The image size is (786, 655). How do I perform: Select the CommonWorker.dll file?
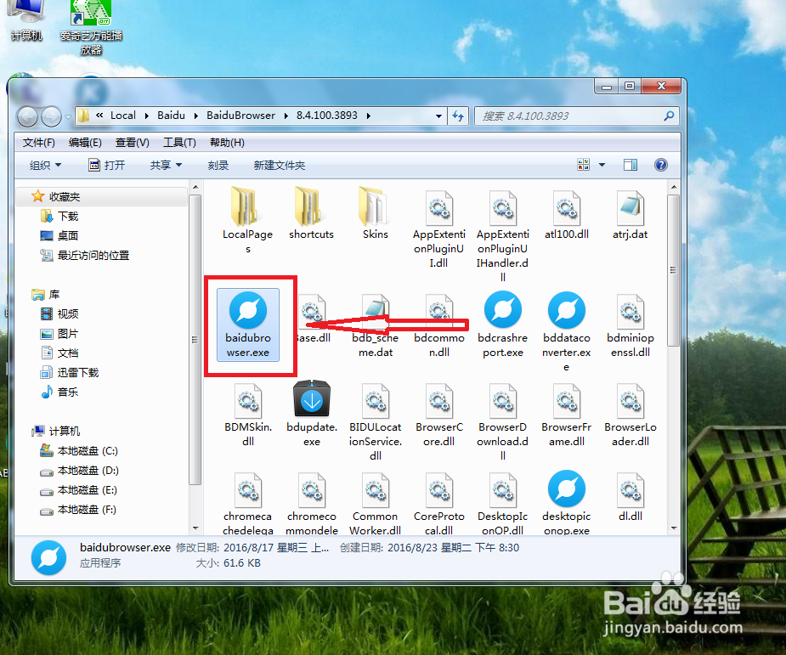click(375, 503)
